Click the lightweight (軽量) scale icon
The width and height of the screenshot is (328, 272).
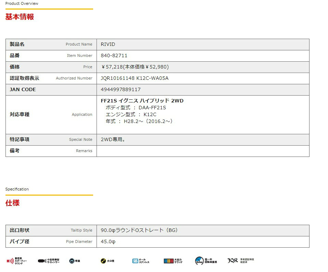(72, 261)
